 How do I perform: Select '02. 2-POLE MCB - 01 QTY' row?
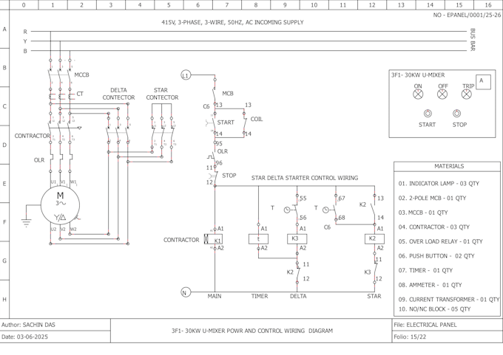pos(432,198)
